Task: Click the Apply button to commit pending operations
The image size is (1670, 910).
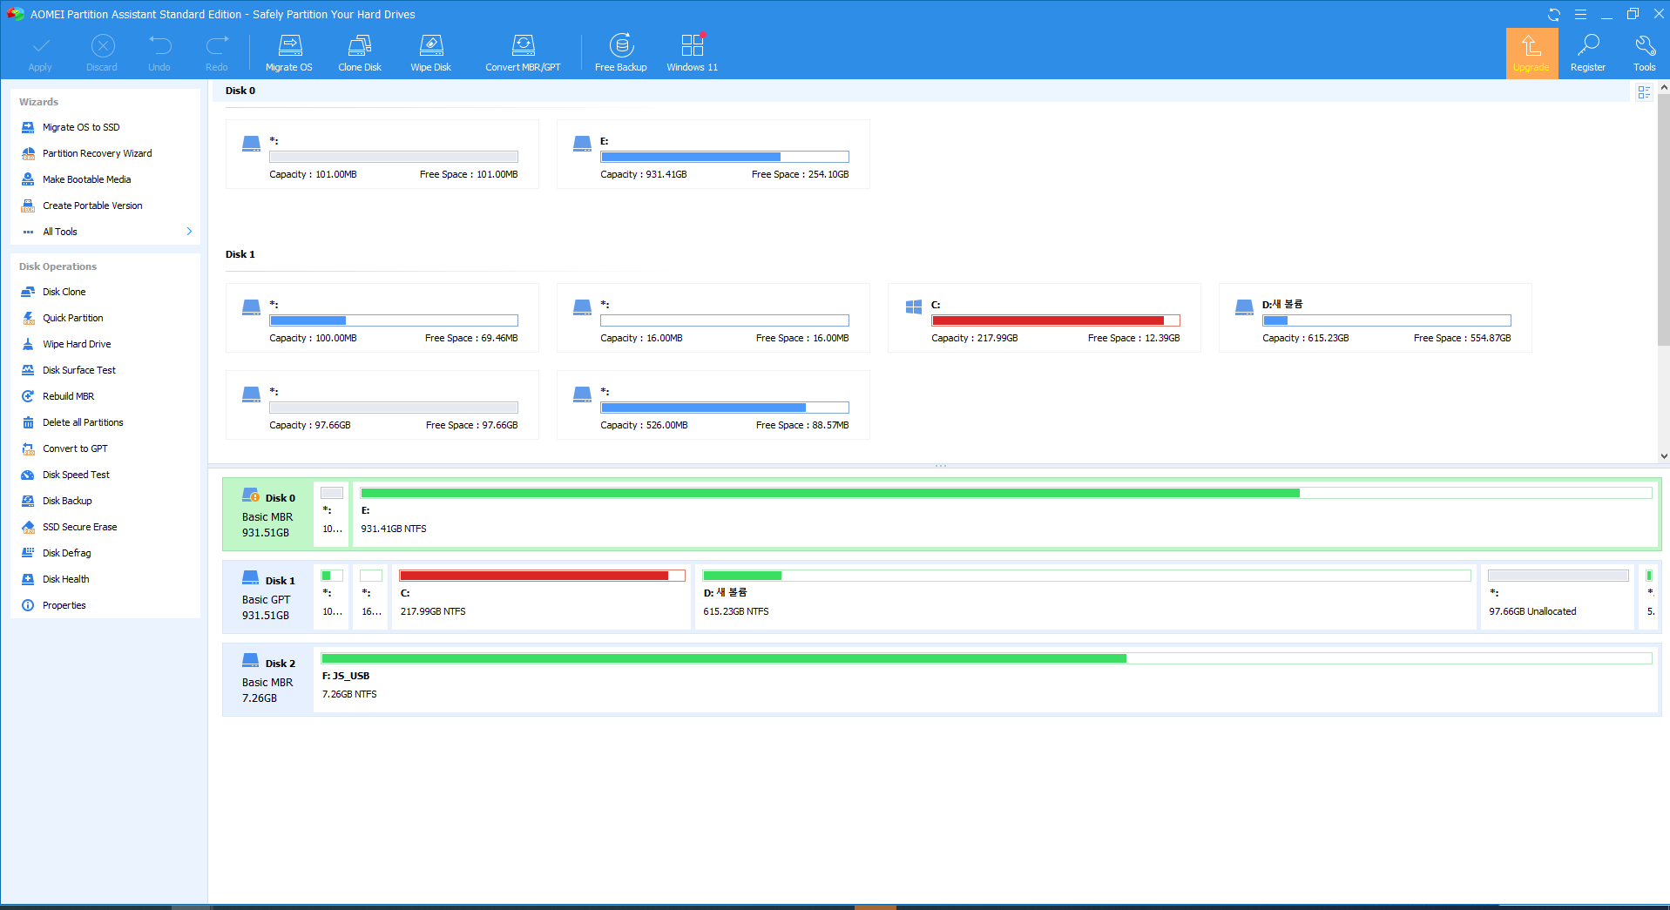Action: click(x=39, y=51)
